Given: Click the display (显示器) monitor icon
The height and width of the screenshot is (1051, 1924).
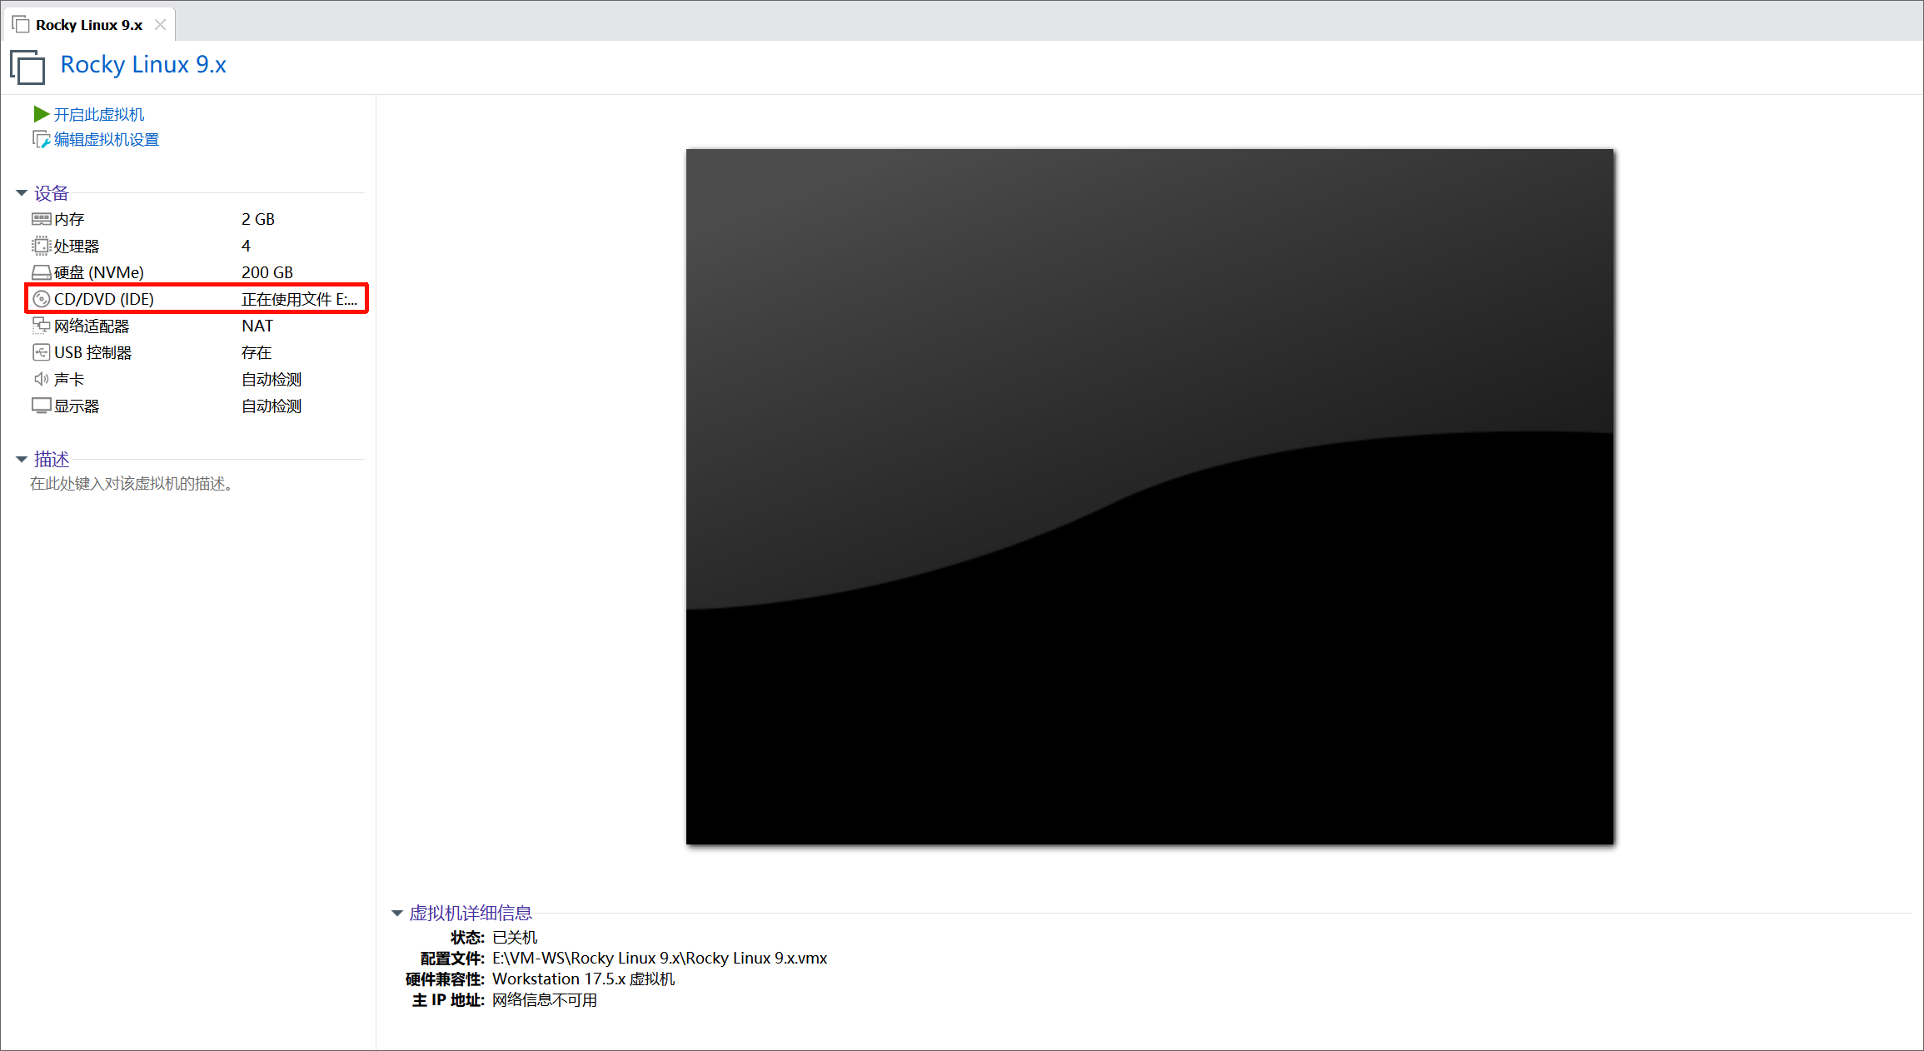Looking at the screenshot, I should [41, 406].
